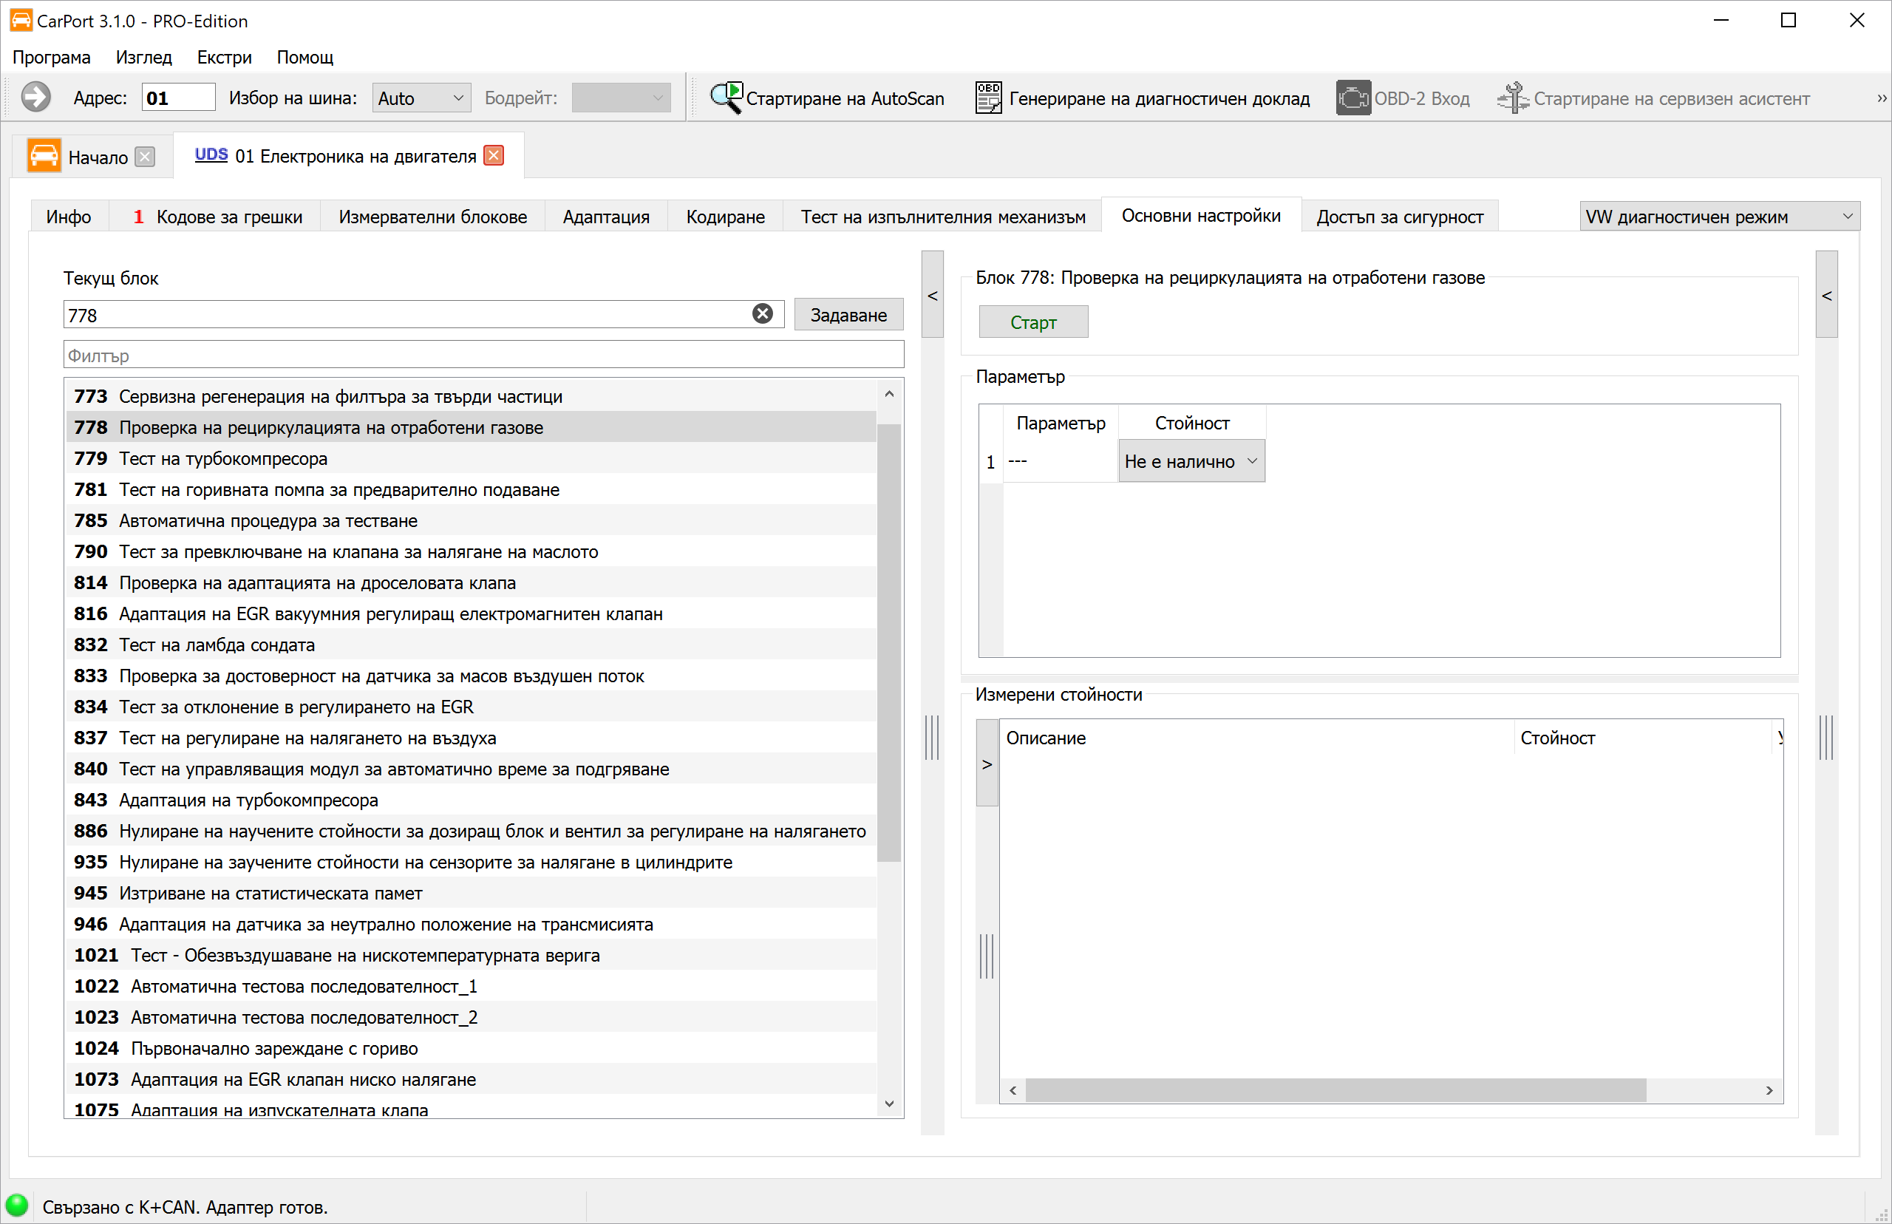
Task: Open the Екстри menu
Action: tap(224, 57)
